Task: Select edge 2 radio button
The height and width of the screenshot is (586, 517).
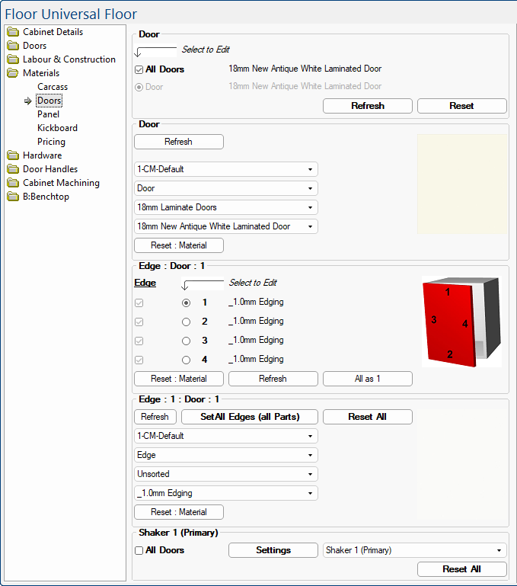Action: (187, 322)
